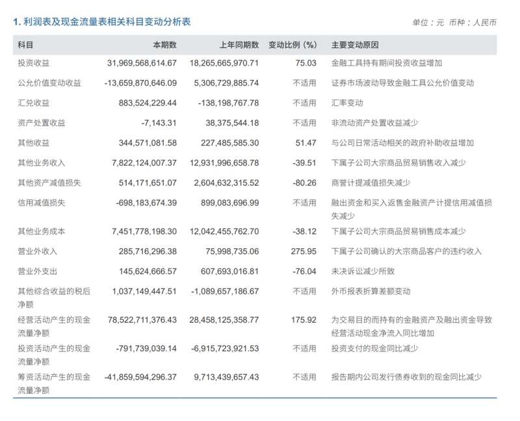This screenshot has width=520, height=421.
Task: Click the reason 汇率变动
Action: click(347, 103)
